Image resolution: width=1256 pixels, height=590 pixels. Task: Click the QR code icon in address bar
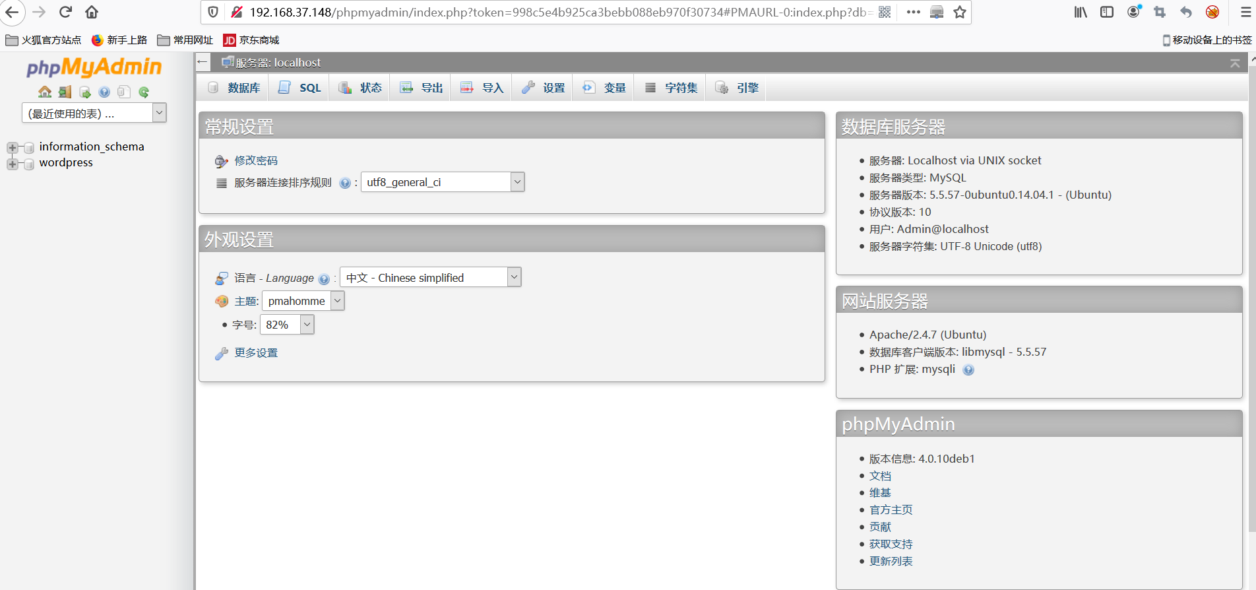coord(885,12)
